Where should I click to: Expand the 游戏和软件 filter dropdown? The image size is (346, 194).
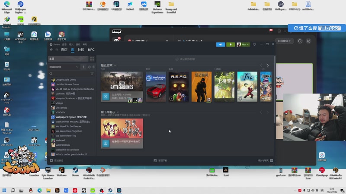point(64,67)
